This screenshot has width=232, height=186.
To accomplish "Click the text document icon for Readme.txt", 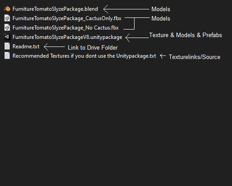I will (x=7, y=46).
